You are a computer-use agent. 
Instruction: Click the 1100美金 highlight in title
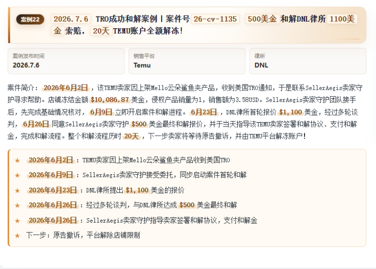pyautogui.click(x=342, y=19)
